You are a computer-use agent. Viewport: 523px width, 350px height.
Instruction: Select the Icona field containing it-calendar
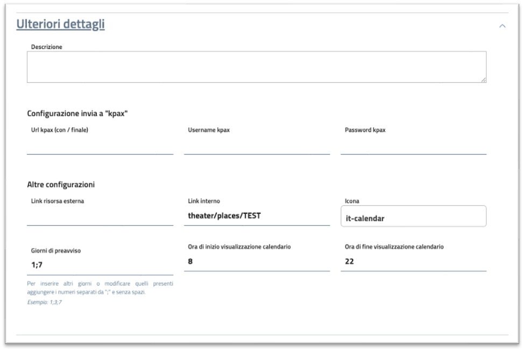coord(413,216)
